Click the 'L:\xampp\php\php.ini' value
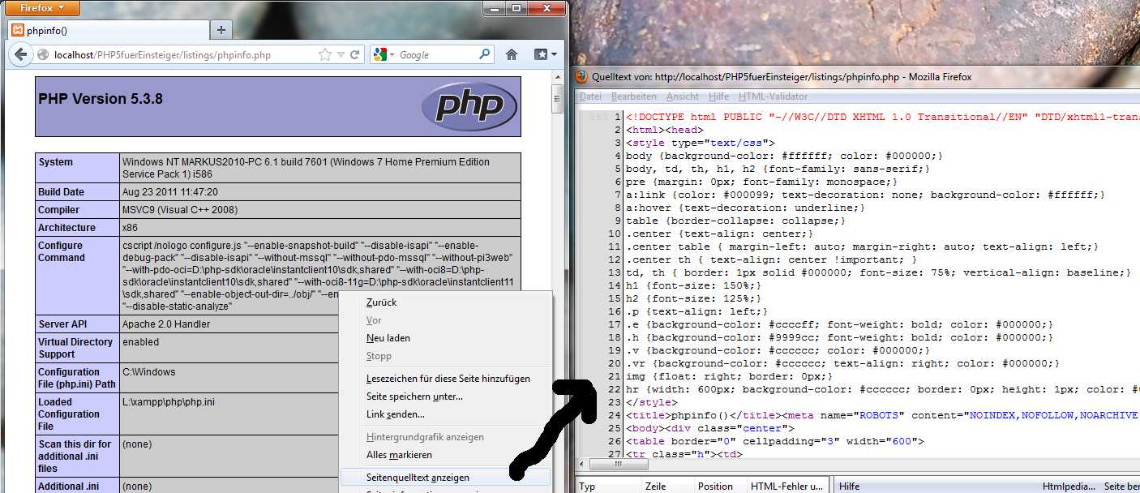Viewport: 1140px width, 493px height. point(169,402)
